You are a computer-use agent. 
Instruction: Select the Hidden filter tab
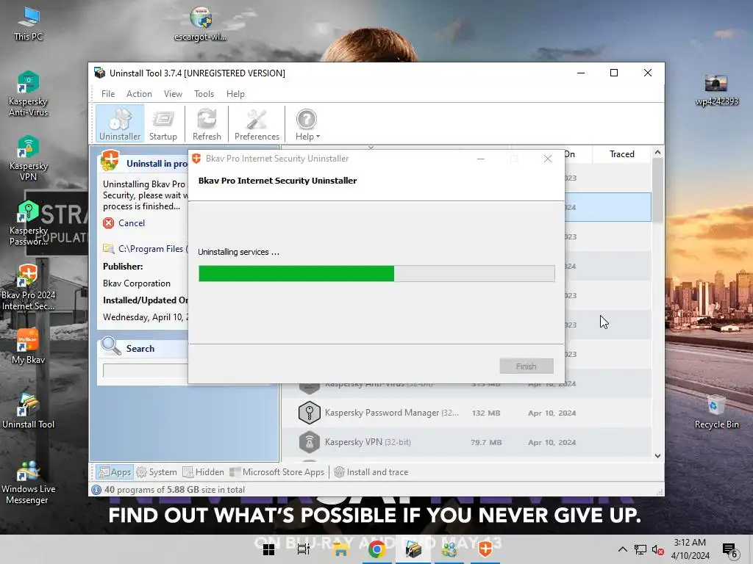coord(204,472)
